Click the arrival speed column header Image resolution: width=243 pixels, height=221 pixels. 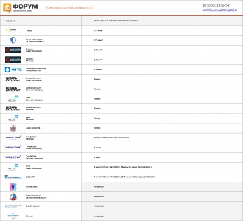click(115, 21)
